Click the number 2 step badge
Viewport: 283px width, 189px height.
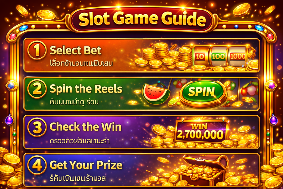coord(37,89)
